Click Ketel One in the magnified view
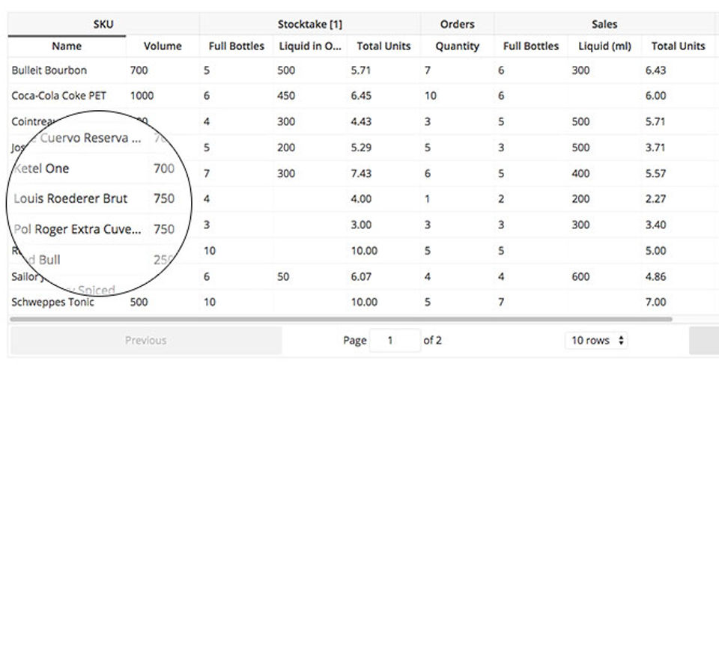The width and height of the screenshot is (719, 647). click(x=42, y=168)
